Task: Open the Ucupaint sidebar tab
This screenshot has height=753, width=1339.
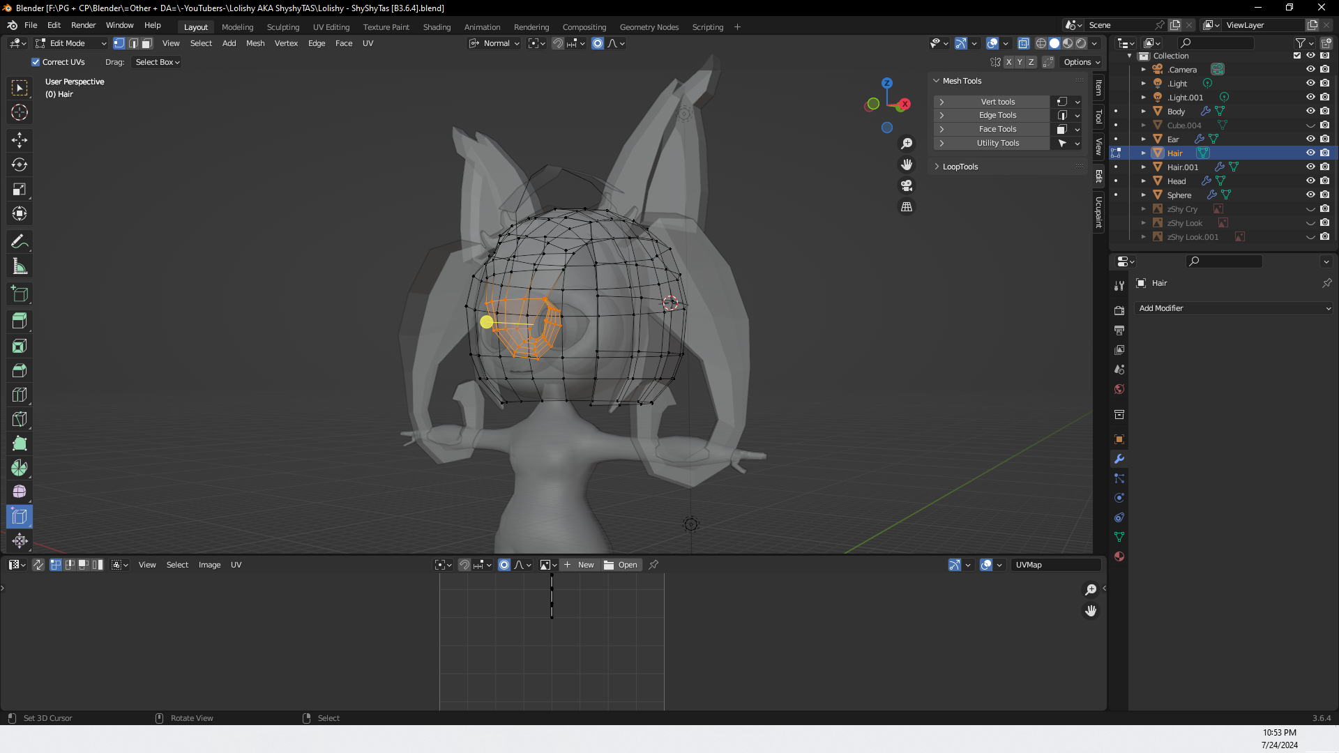Action: pyautogui.click(x=1099, y=212)
